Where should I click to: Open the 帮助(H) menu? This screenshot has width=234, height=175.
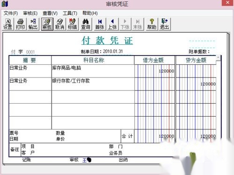coord(90,13)
